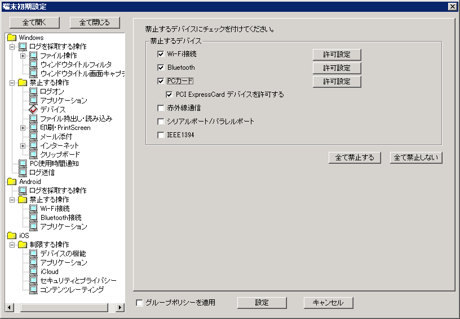This screenshot has width=460, height=319.
Task: Collapse the Windows 禁止する操作 node
Action: point(12,83)
